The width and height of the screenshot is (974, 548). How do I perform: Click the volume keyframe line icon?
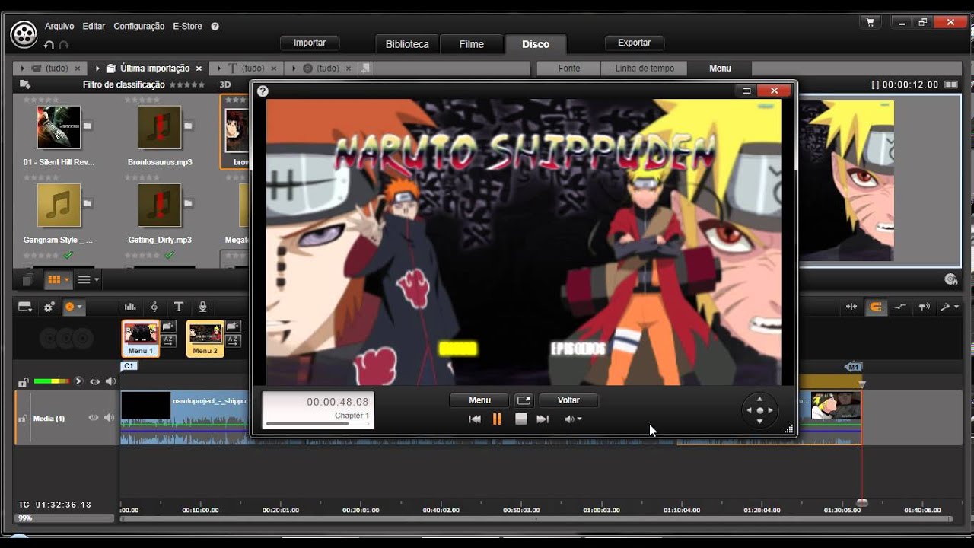click(x=900, y=307)
